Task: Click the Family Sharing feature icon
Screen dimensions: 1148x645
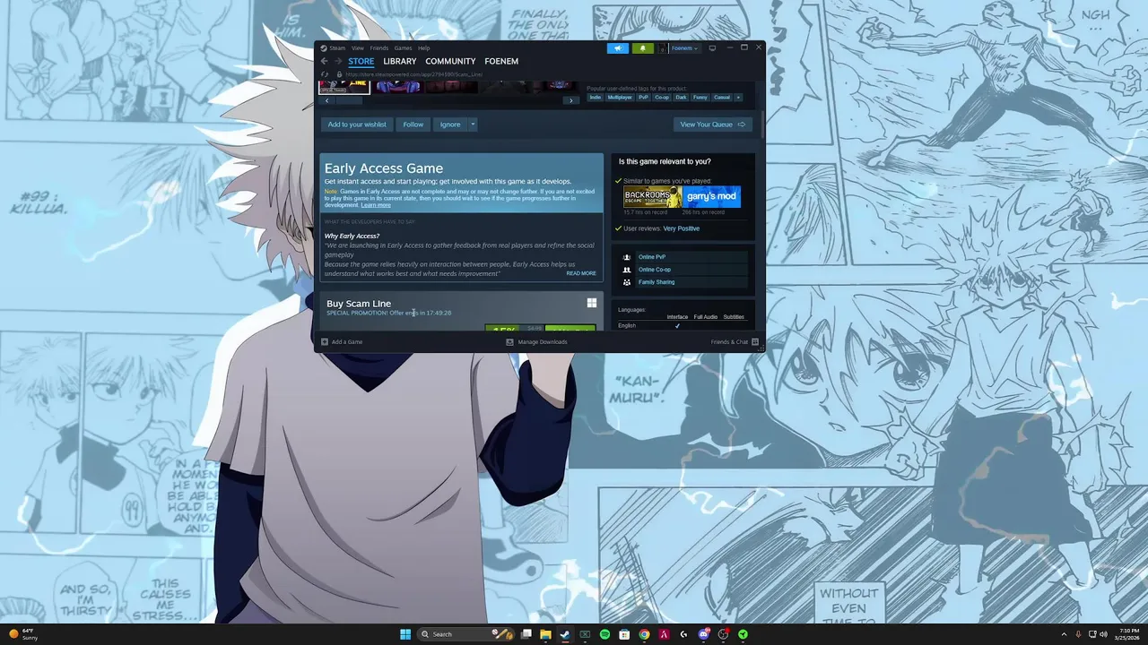Action: tap(627, 282)
